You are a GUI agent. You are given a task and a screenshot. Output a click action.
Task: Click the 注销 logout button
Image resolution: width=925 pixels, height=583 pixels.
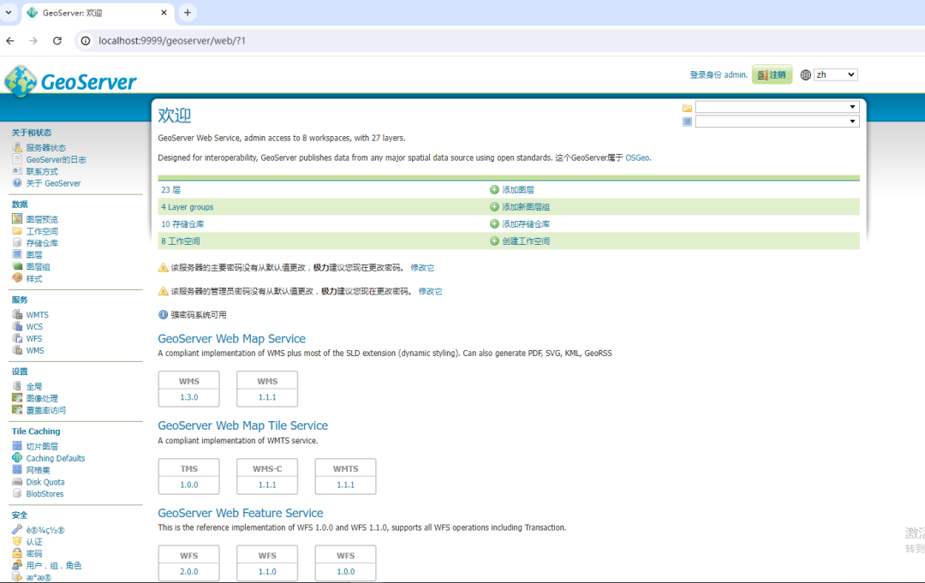(x=772, y=74)
